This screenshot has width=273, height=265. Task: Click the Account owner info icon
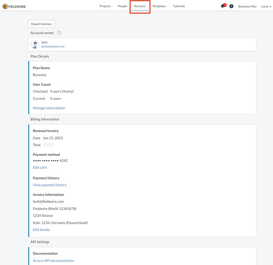click(59, 33)
